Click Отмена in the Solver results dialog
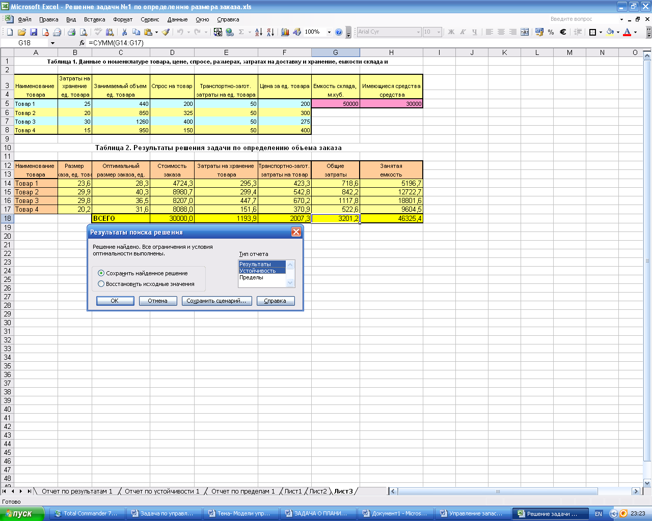Image resolution: width=652 pixels, height=521 pixels. tap(158, 301)
